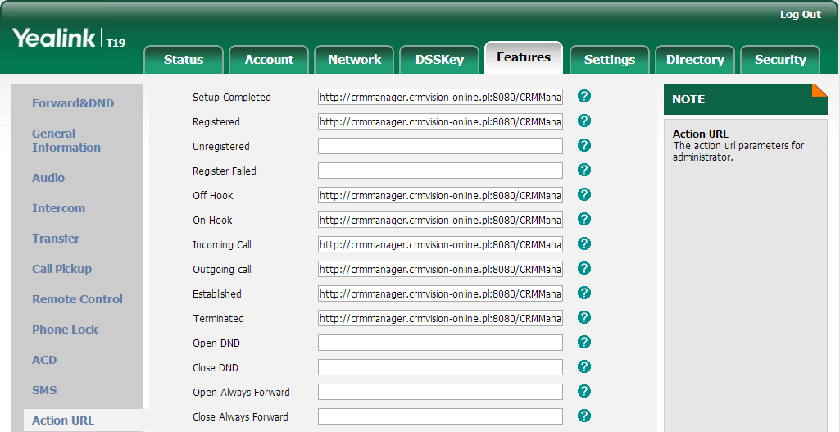Focus the Open DND URL field
The image size is (840, 432).
click(x=440, y=343)
